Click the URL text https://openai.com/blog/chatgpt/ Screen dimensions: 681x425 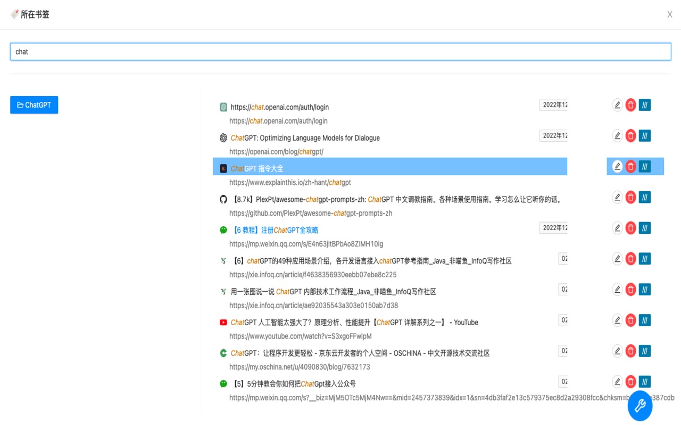click(x=277, y=152)
